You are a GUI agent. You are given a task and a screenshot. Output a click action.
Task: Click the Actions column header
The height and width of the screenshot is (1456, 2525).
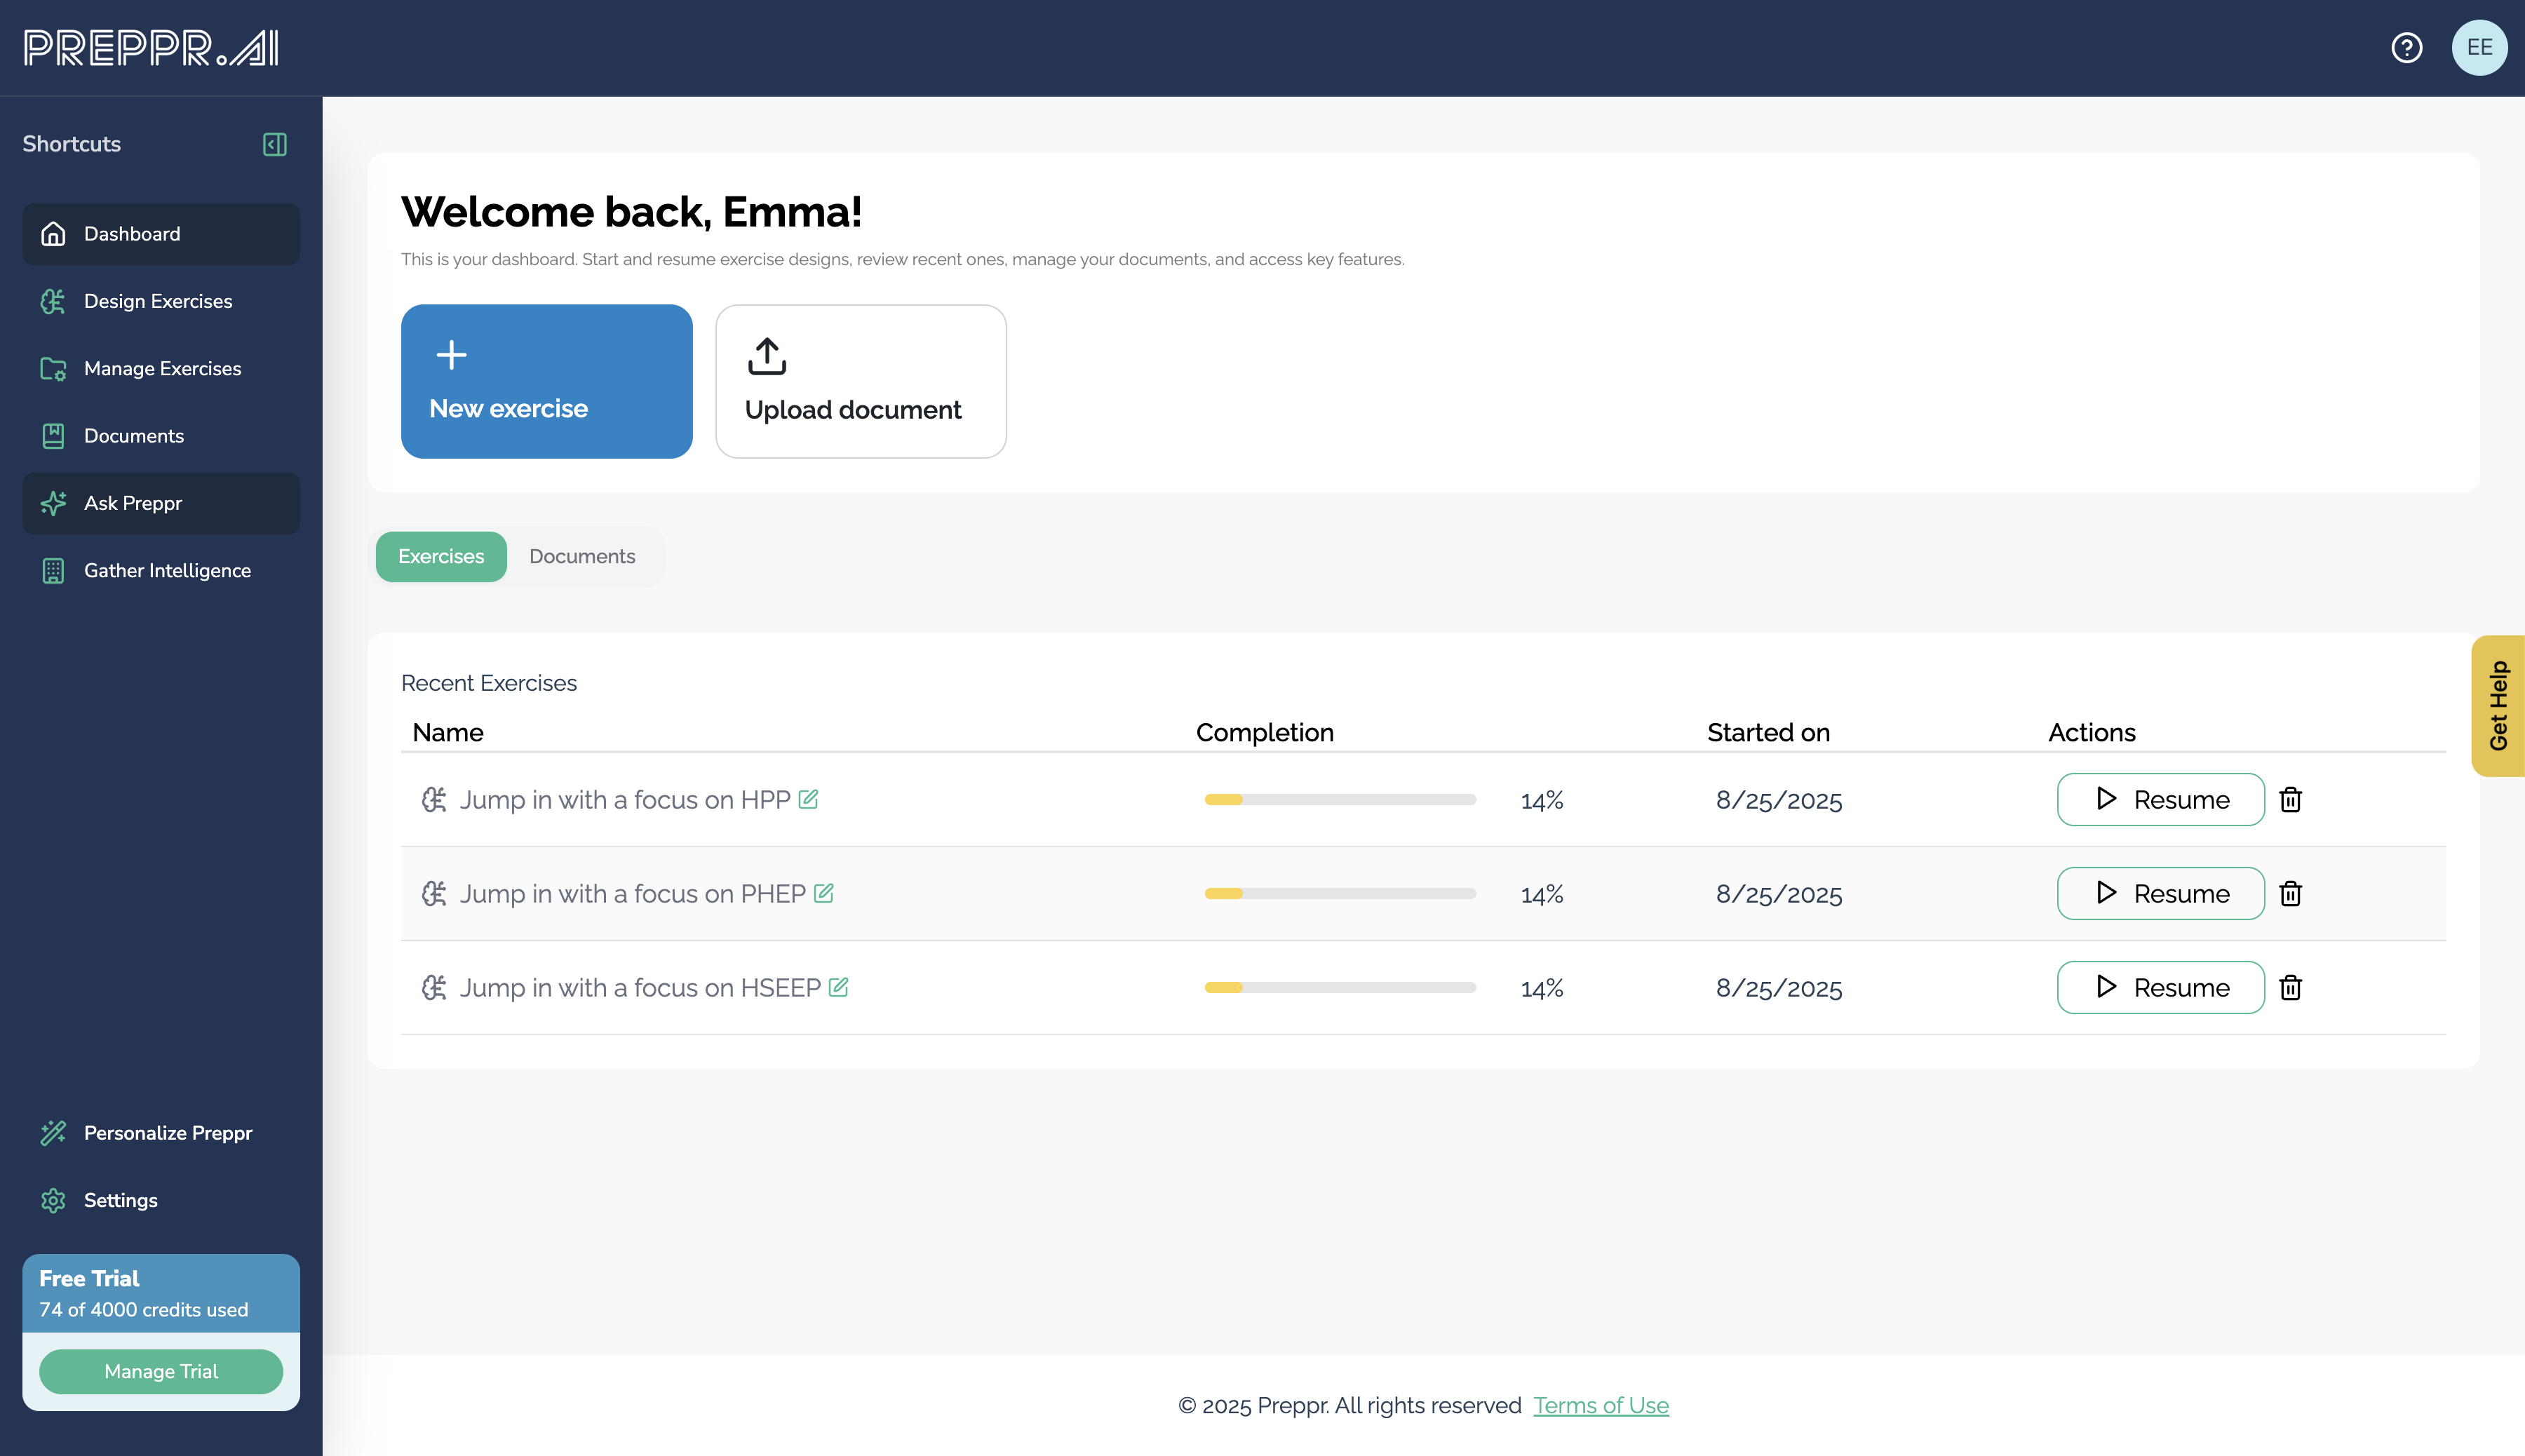(2091, 732)
